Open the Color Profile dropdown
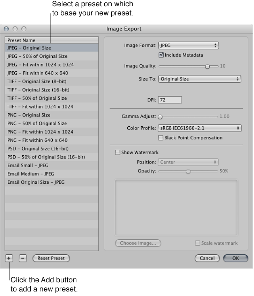 click(x=200, y=128)
